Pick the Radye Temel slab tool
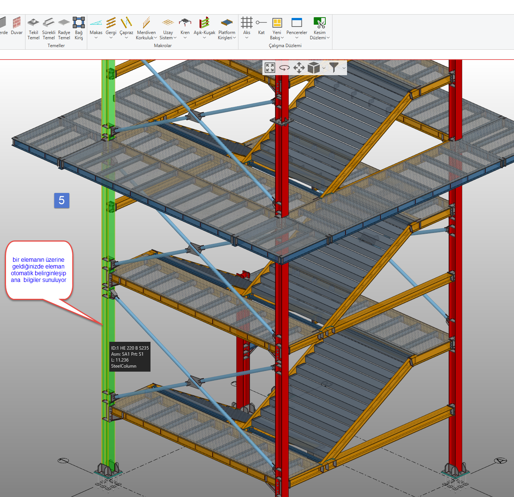Image resolution: width=514 pixels, height=497 pixels. (x=64, y=28)
